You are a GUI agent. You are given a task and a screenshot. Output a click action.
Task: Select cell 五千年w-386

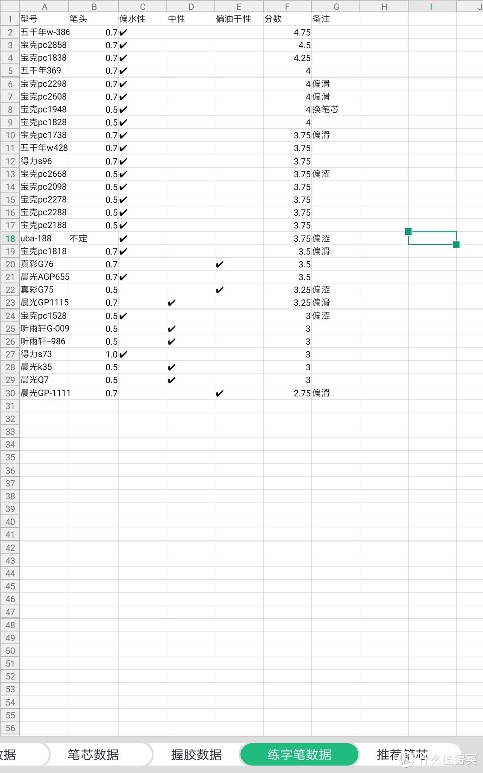[x=44, y=32]
